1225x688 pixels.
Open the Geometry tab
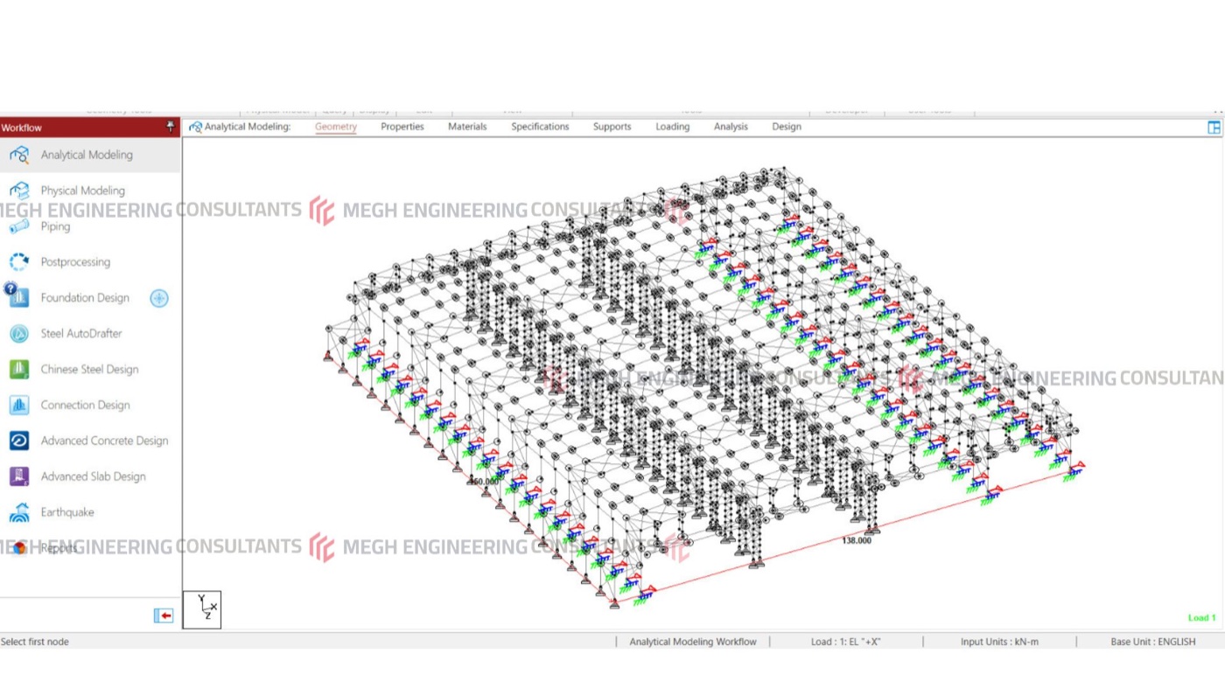(x=336, y=127)
